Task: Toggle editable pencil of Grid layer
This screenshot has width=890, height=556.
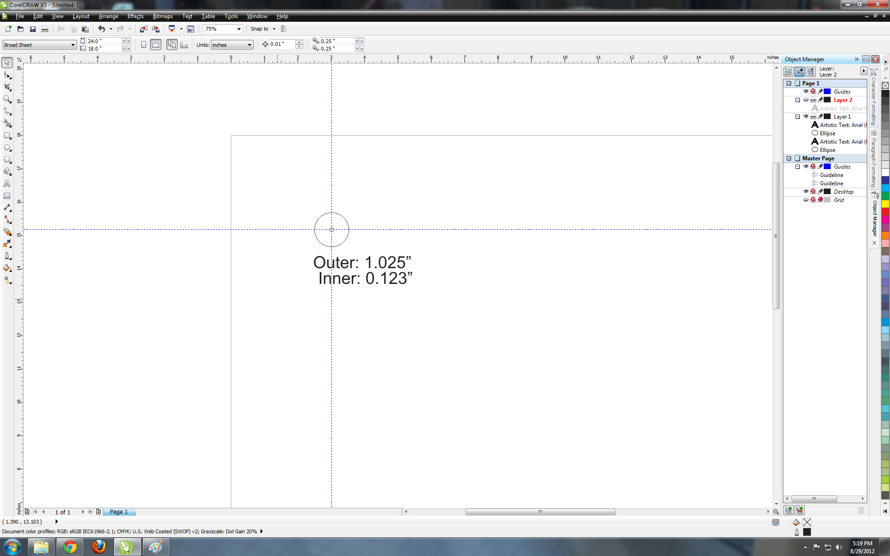Action: [x=820, y=200]
